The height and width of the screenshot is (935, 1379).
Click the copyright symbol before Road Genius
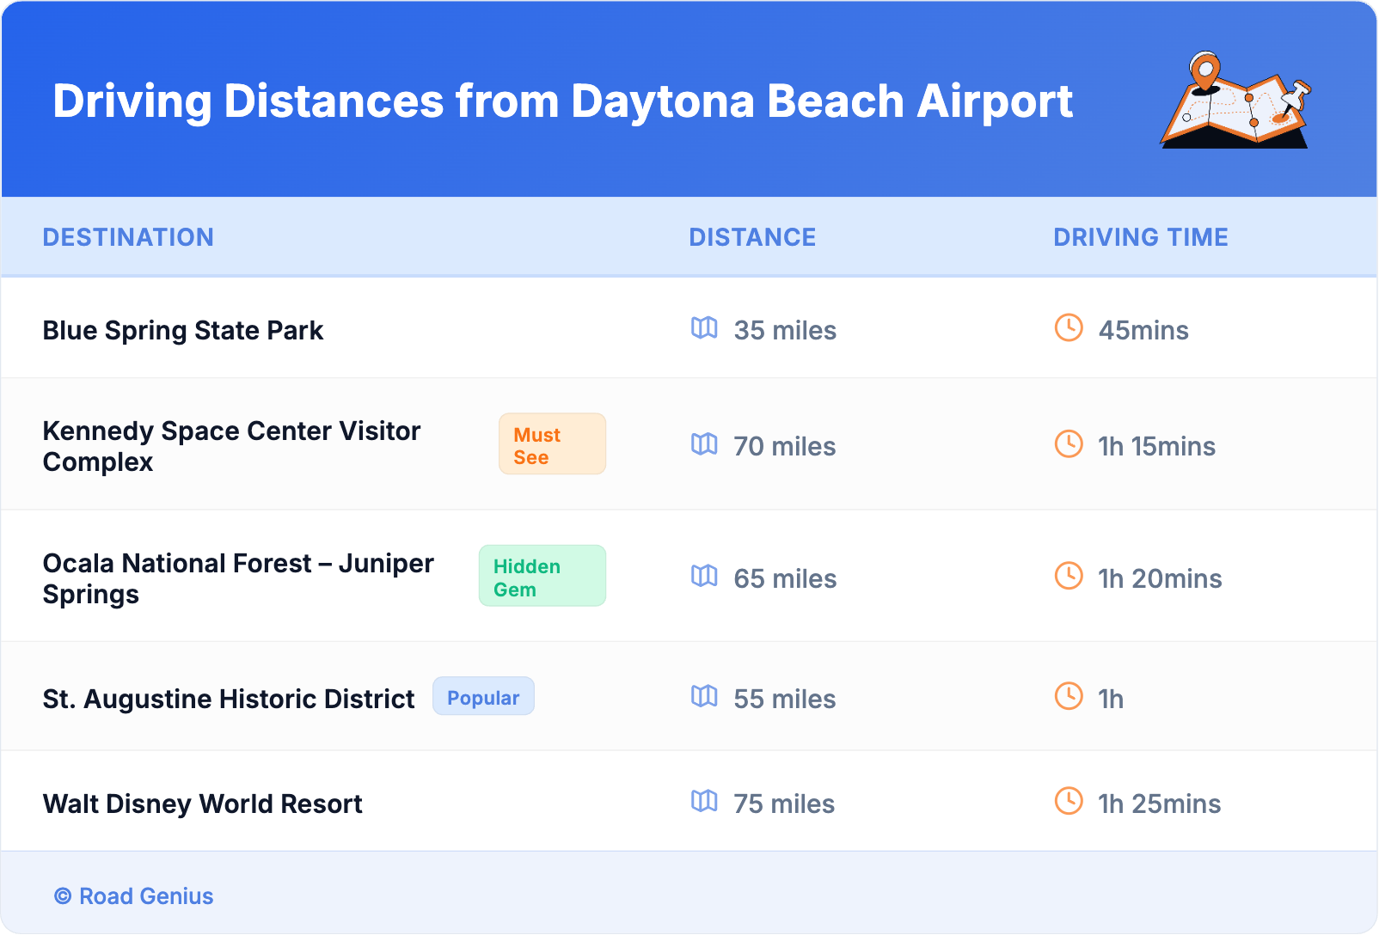click(61, 896)
